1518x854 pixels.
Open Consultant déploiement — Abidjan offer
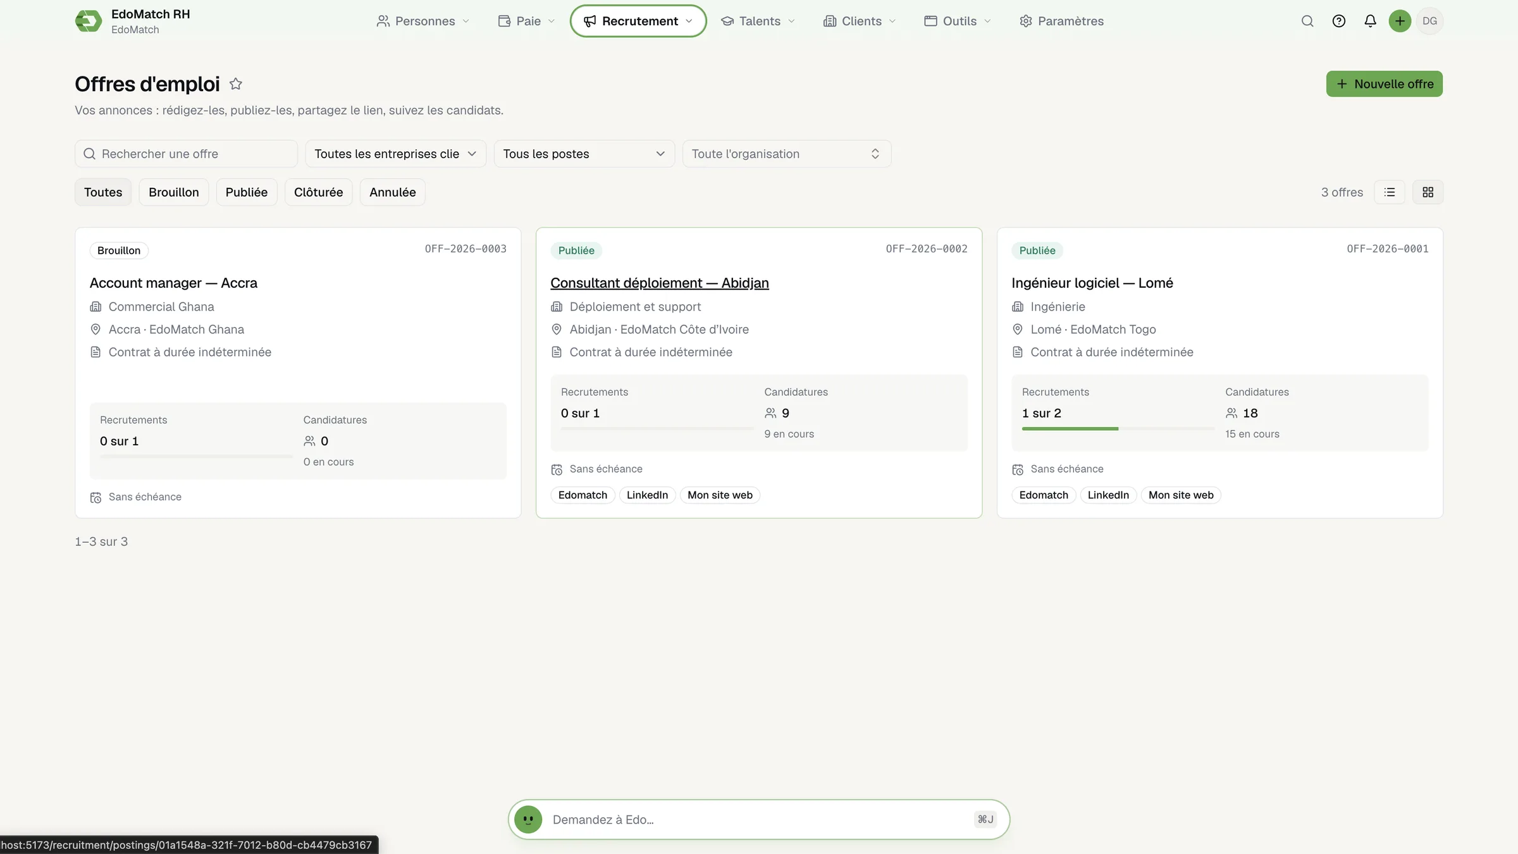(x=660, y=283)
